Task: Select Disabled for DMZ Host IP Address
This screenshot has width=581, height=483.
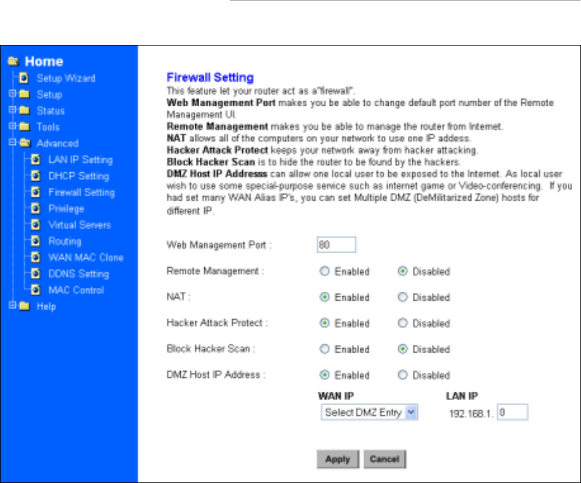Action: 403,375
